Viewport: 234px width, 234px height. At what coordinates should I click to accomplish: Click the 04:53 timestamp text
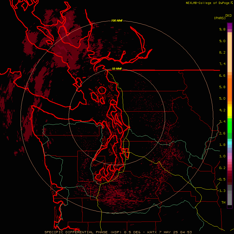click(186, 232)
